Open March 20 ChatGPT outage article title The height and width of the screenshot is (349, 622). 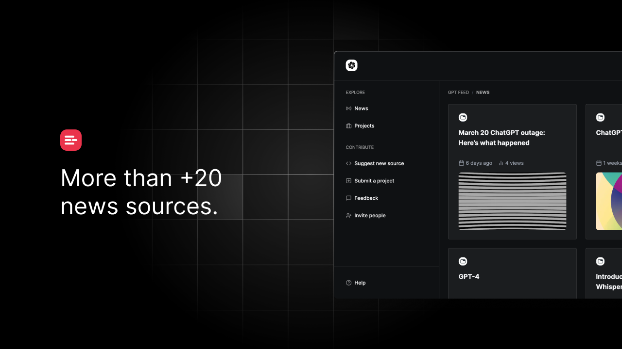click(x=501, y=138)
